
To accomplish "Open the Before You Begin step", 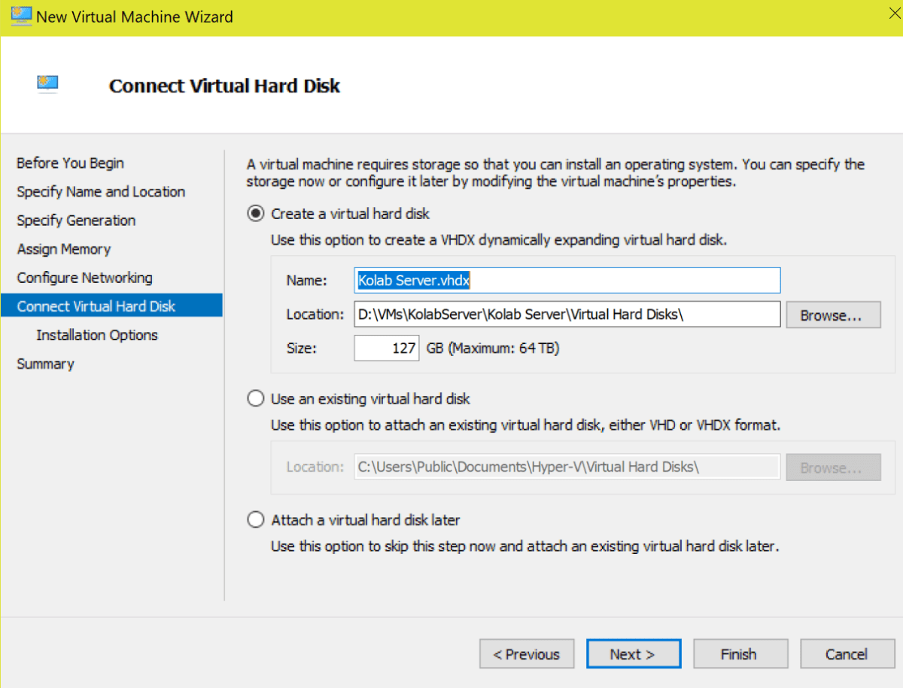I will pos(70,163).
